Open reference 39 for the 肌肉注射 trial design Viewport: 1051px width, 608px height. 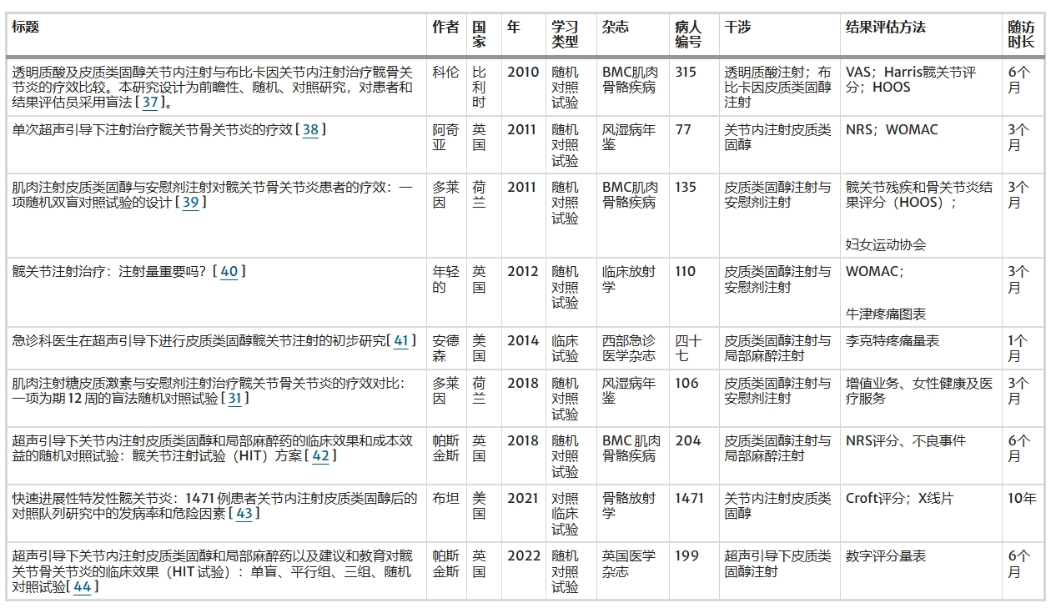pos(191,203)
